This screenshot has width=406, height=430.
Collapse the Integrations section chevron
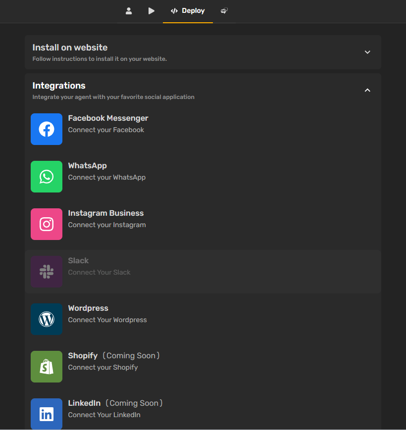[367, 90]
